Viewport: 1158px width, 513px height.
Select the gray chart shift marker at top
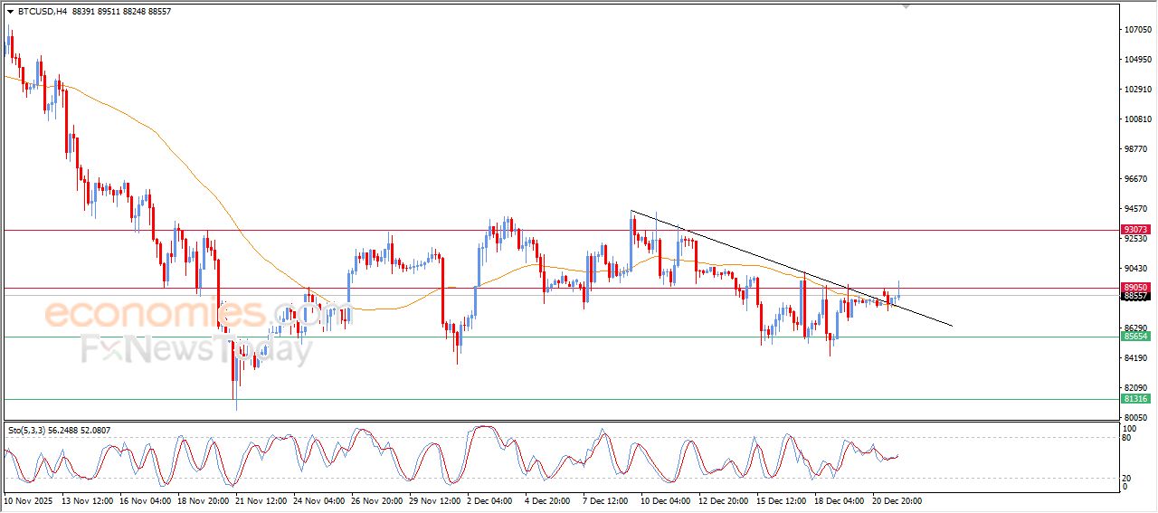coord(906,6)
